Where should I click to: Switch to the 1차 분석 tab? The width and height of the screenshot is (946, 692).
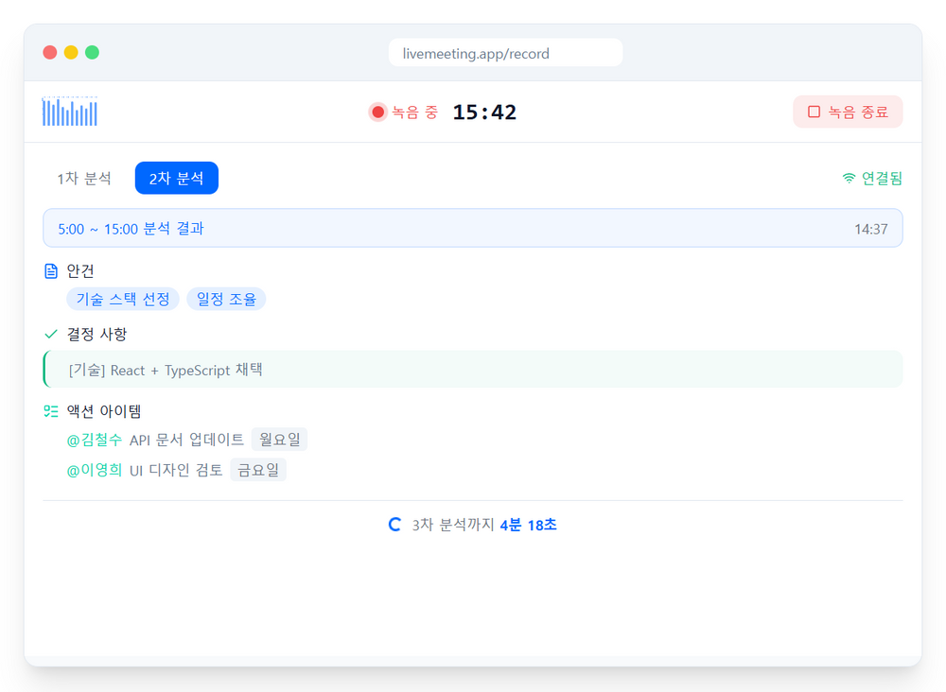coord(84,178)
